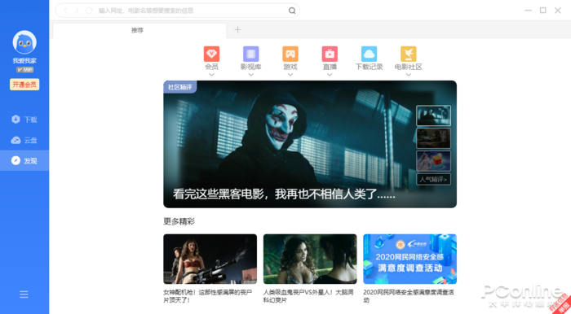Click the 发现 compass icon
Image resolution: width=571 pixels, height=314 pixels.
click(x=15, y=160)
